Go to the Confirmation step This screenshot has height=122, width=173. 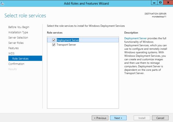click(x=16, y=64)
